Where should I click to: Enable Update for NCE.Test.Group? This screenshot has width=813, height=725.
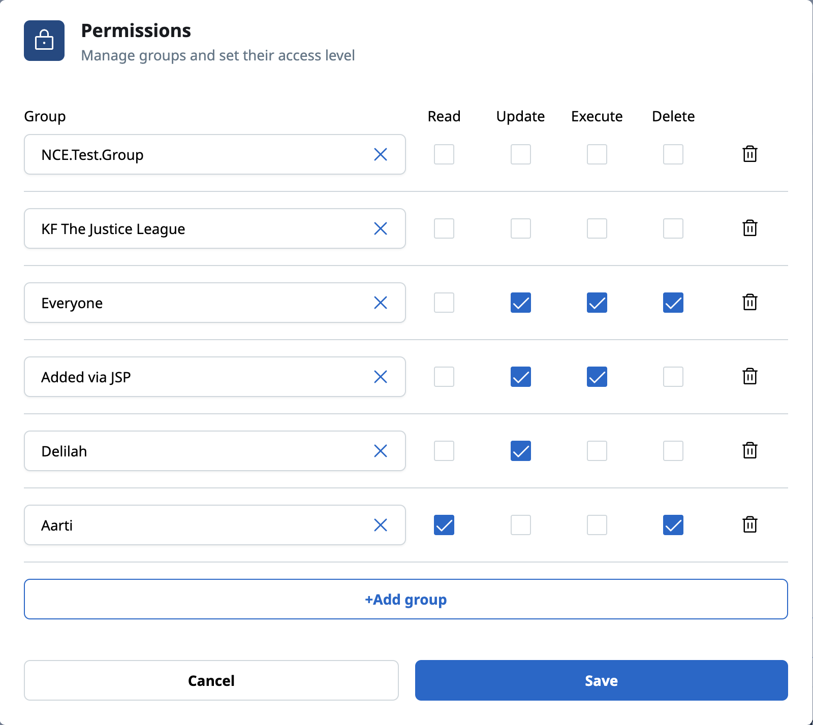pos(521,154)
